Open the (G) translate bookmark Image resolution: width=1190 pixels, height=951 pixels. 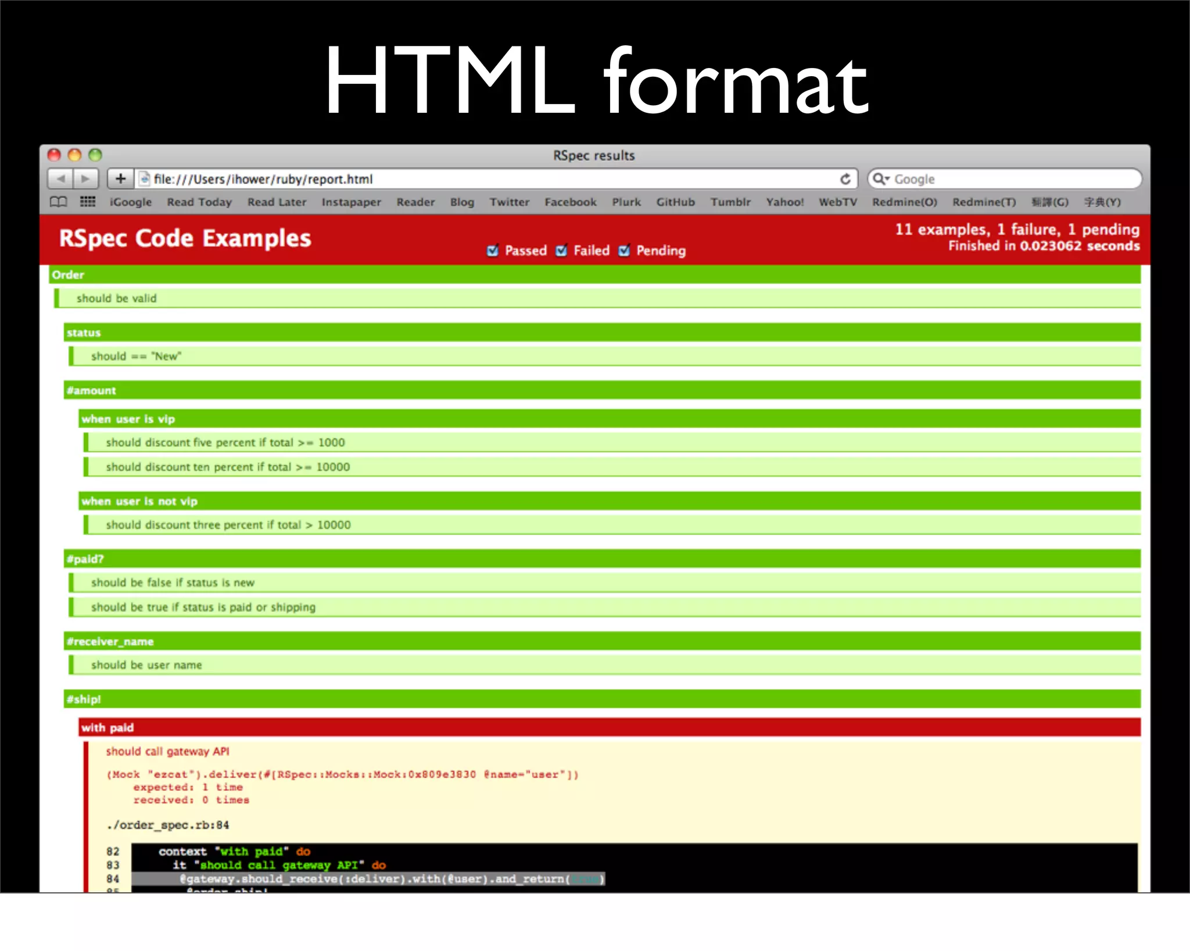tap(1050, 202)
